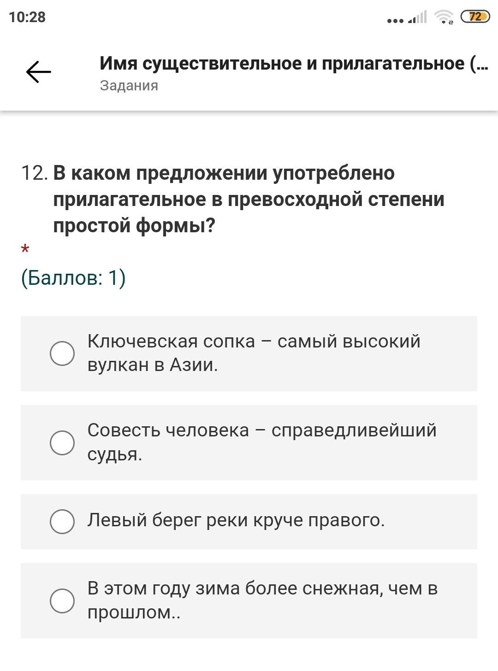
Task: Tap the three dots status icon
Action: click(x=395, y=21)
